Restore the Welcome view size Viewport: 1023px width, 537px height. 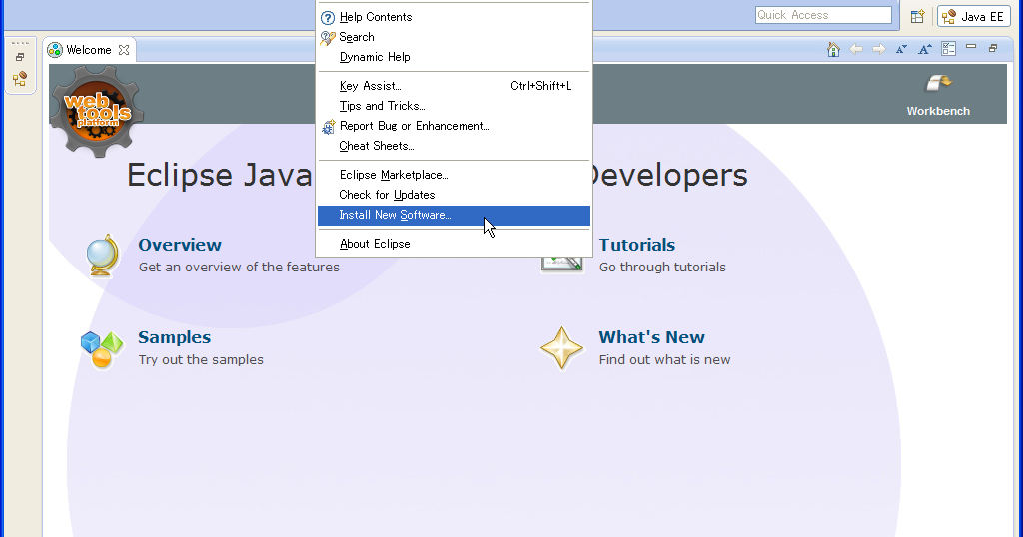point(993,48)
